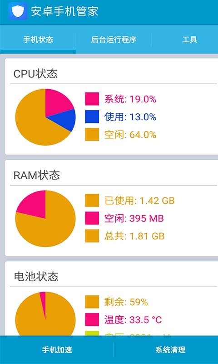Viewport: 218px width, 364px height.
Task: Click the pink 系统 19.0% swatch
Action: pyautogui.click(x=92, y=99)
